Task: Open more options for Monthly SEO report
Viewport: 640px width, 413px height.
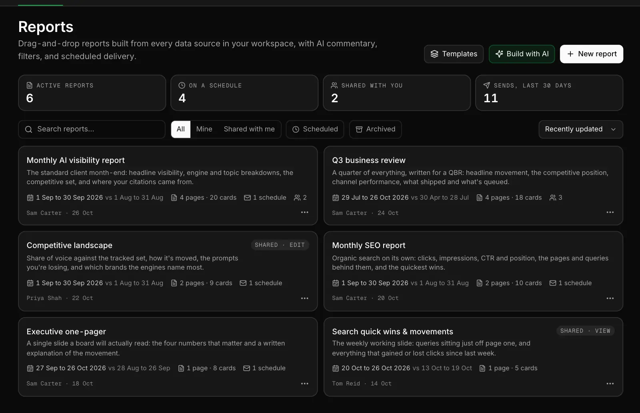Action: pyautogui.click(x=610, y=298)
